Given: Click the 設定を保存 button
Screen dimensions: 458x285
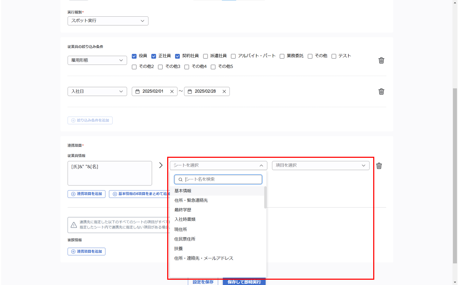Looking at the screenshot, I should coord(203,282).
